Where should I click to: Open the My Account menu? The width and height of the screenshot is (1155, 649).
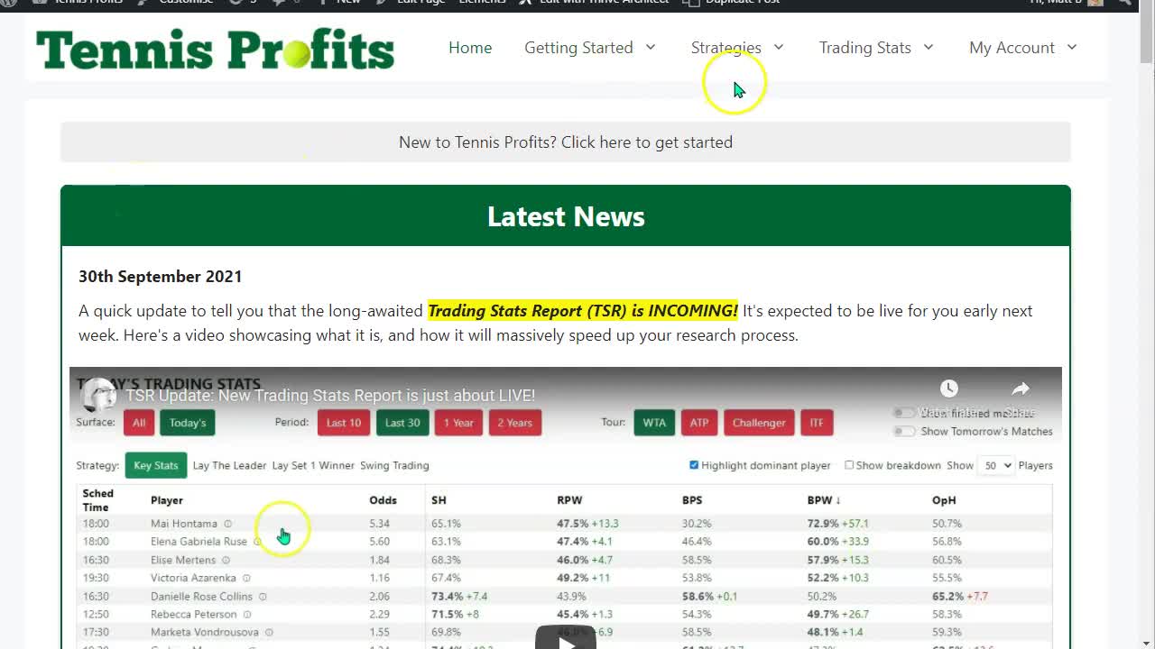pyautogui.click(x=1012, y=48)
